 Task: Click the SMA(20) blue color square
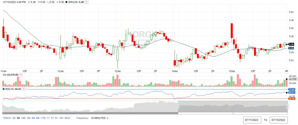(67, 2)
